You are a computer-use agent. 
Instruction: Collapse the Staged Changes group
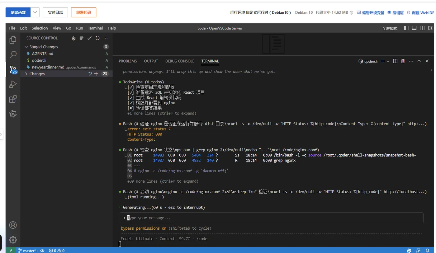(x=26, y=47)
